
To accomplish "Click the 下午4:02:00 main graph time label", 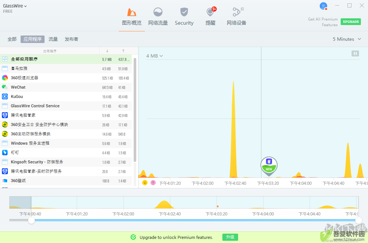I will pos(203,183).
